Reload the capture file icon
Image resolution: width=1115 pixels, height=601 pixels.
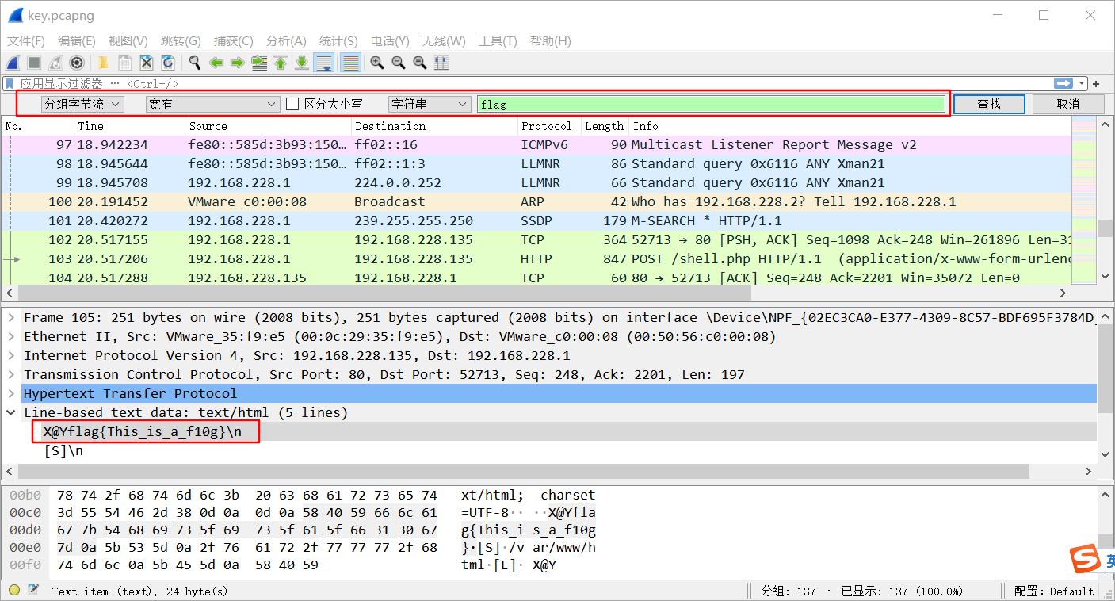click(168, 63)
